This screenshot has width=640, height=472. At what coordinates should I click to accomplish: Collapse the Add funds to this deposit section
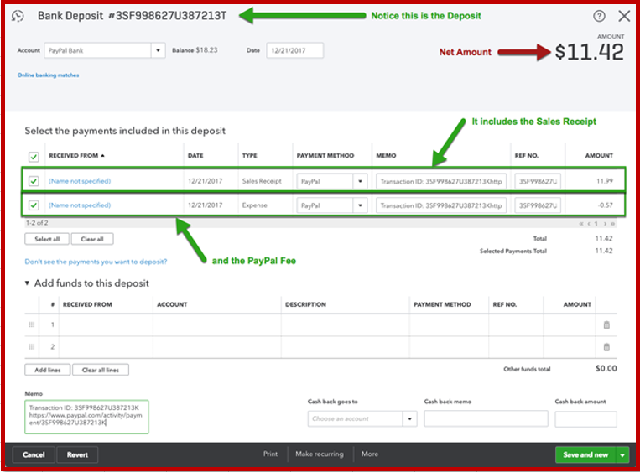pyautogui.click(x=27, y=283)
